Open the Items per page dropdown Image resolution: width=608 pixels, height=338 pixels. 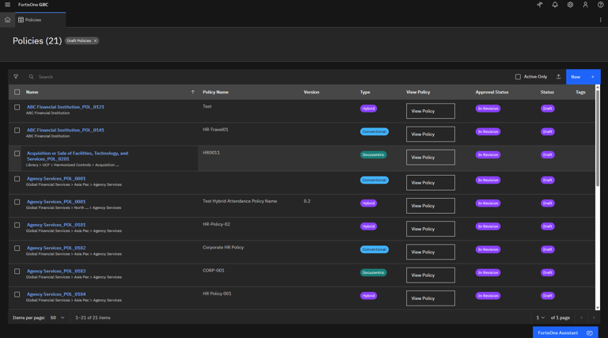point(58,317)
